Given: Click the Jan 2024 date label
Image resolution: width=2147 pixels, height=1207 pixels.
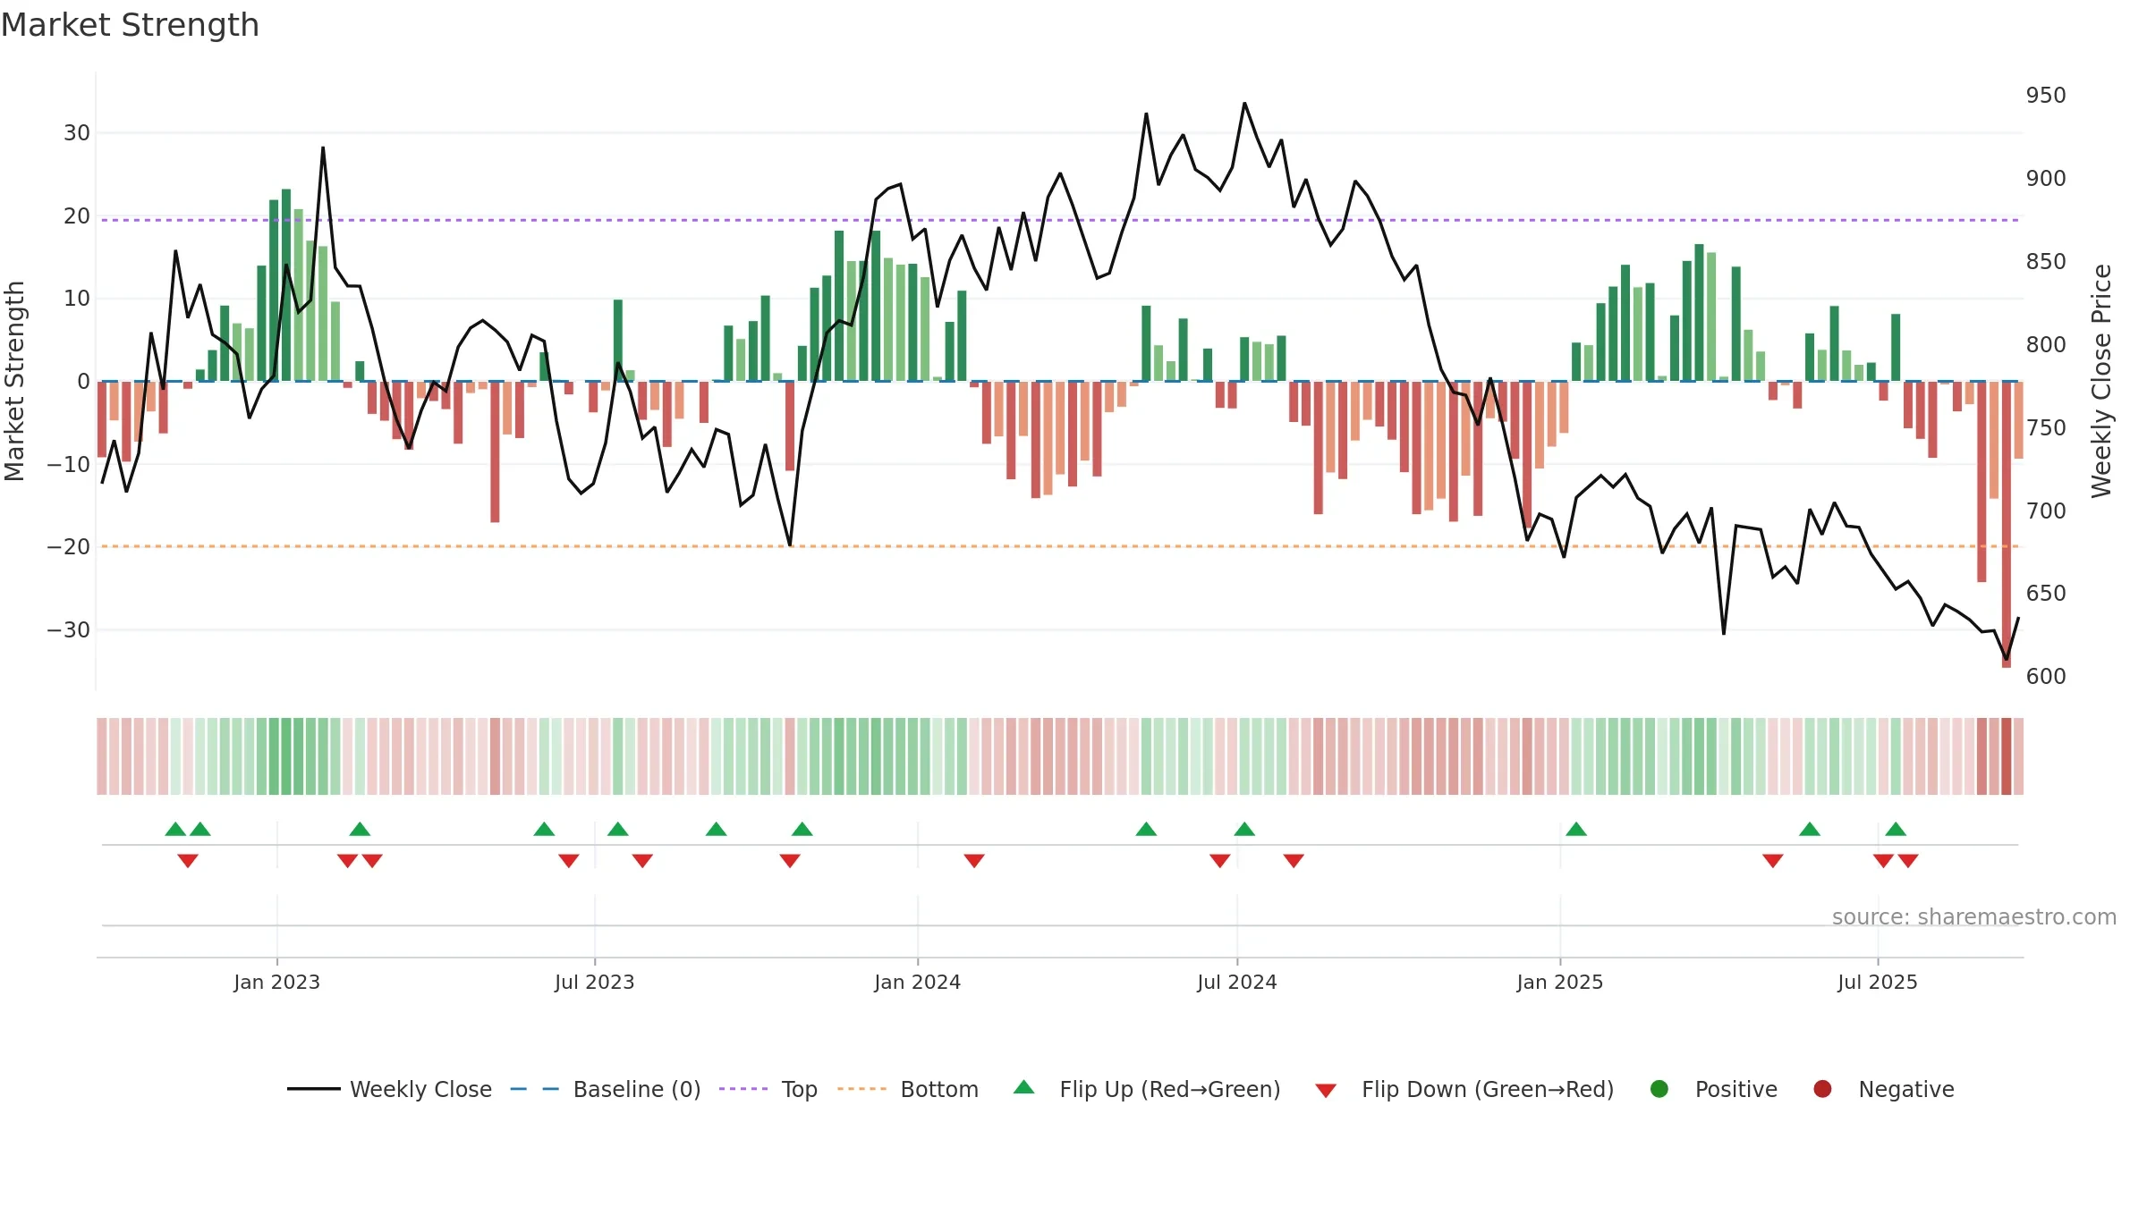Looking at the screenshot, I should 917,982.
